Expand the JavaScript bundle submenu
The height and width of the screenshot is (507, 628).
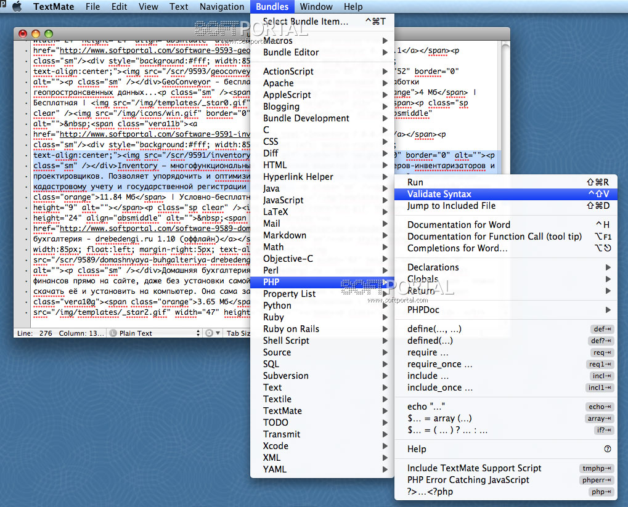pyautogui.click(x=322, y=200)
